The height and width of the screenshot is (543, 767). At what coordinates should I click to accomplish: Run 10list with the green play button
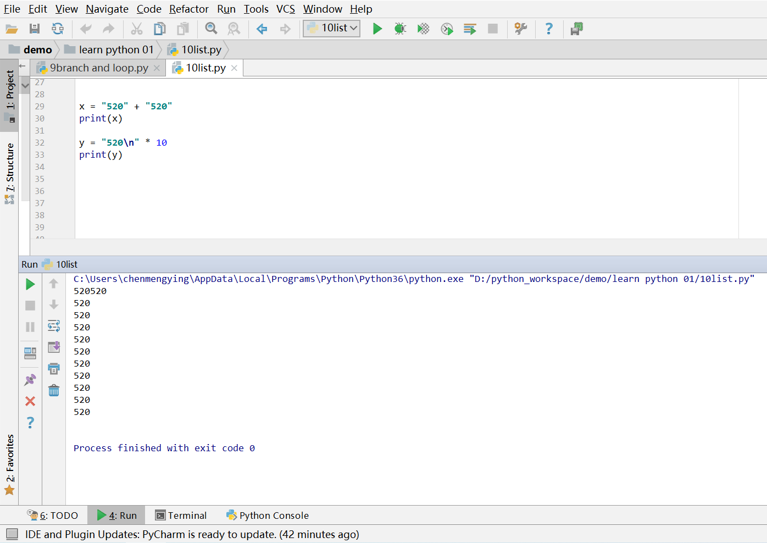(377, 29)
